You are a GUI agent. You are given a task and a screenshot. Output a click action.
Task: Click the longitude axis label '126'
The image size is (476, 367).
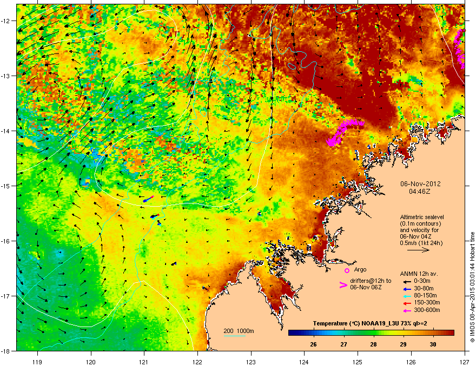point(411,362)
